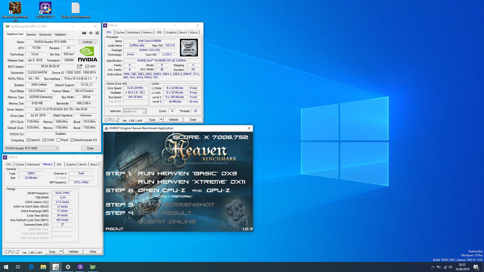Image resolution: width=484 pixels, height=272 pixels.
Task: Open the GPU-Z hamburger menu
Action: click(x=97, y=33)
